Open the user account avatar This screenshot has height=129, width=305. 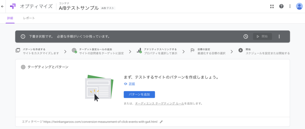tap(299, 7)
